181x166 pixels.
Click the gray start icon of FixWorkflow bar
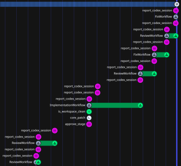(x=154, y=55)
